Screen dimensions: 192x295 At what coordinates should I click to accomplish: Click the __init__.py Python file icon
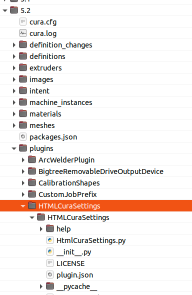point(50,251)
